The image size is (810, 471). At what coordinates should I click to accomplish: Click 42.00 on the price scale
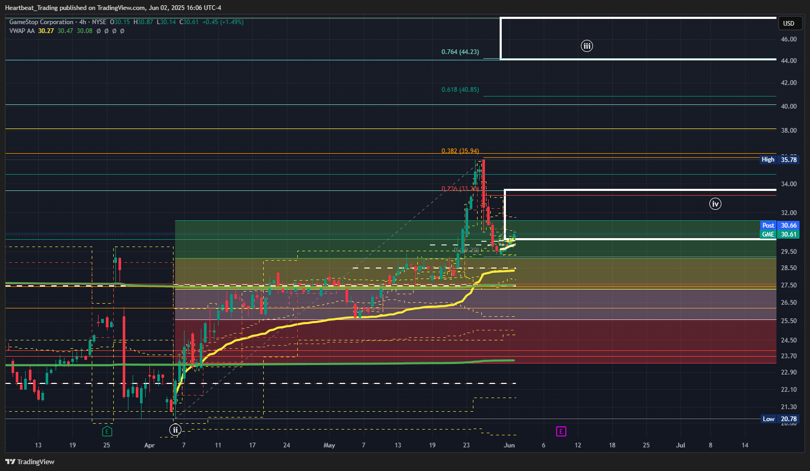tap(789, 83)
